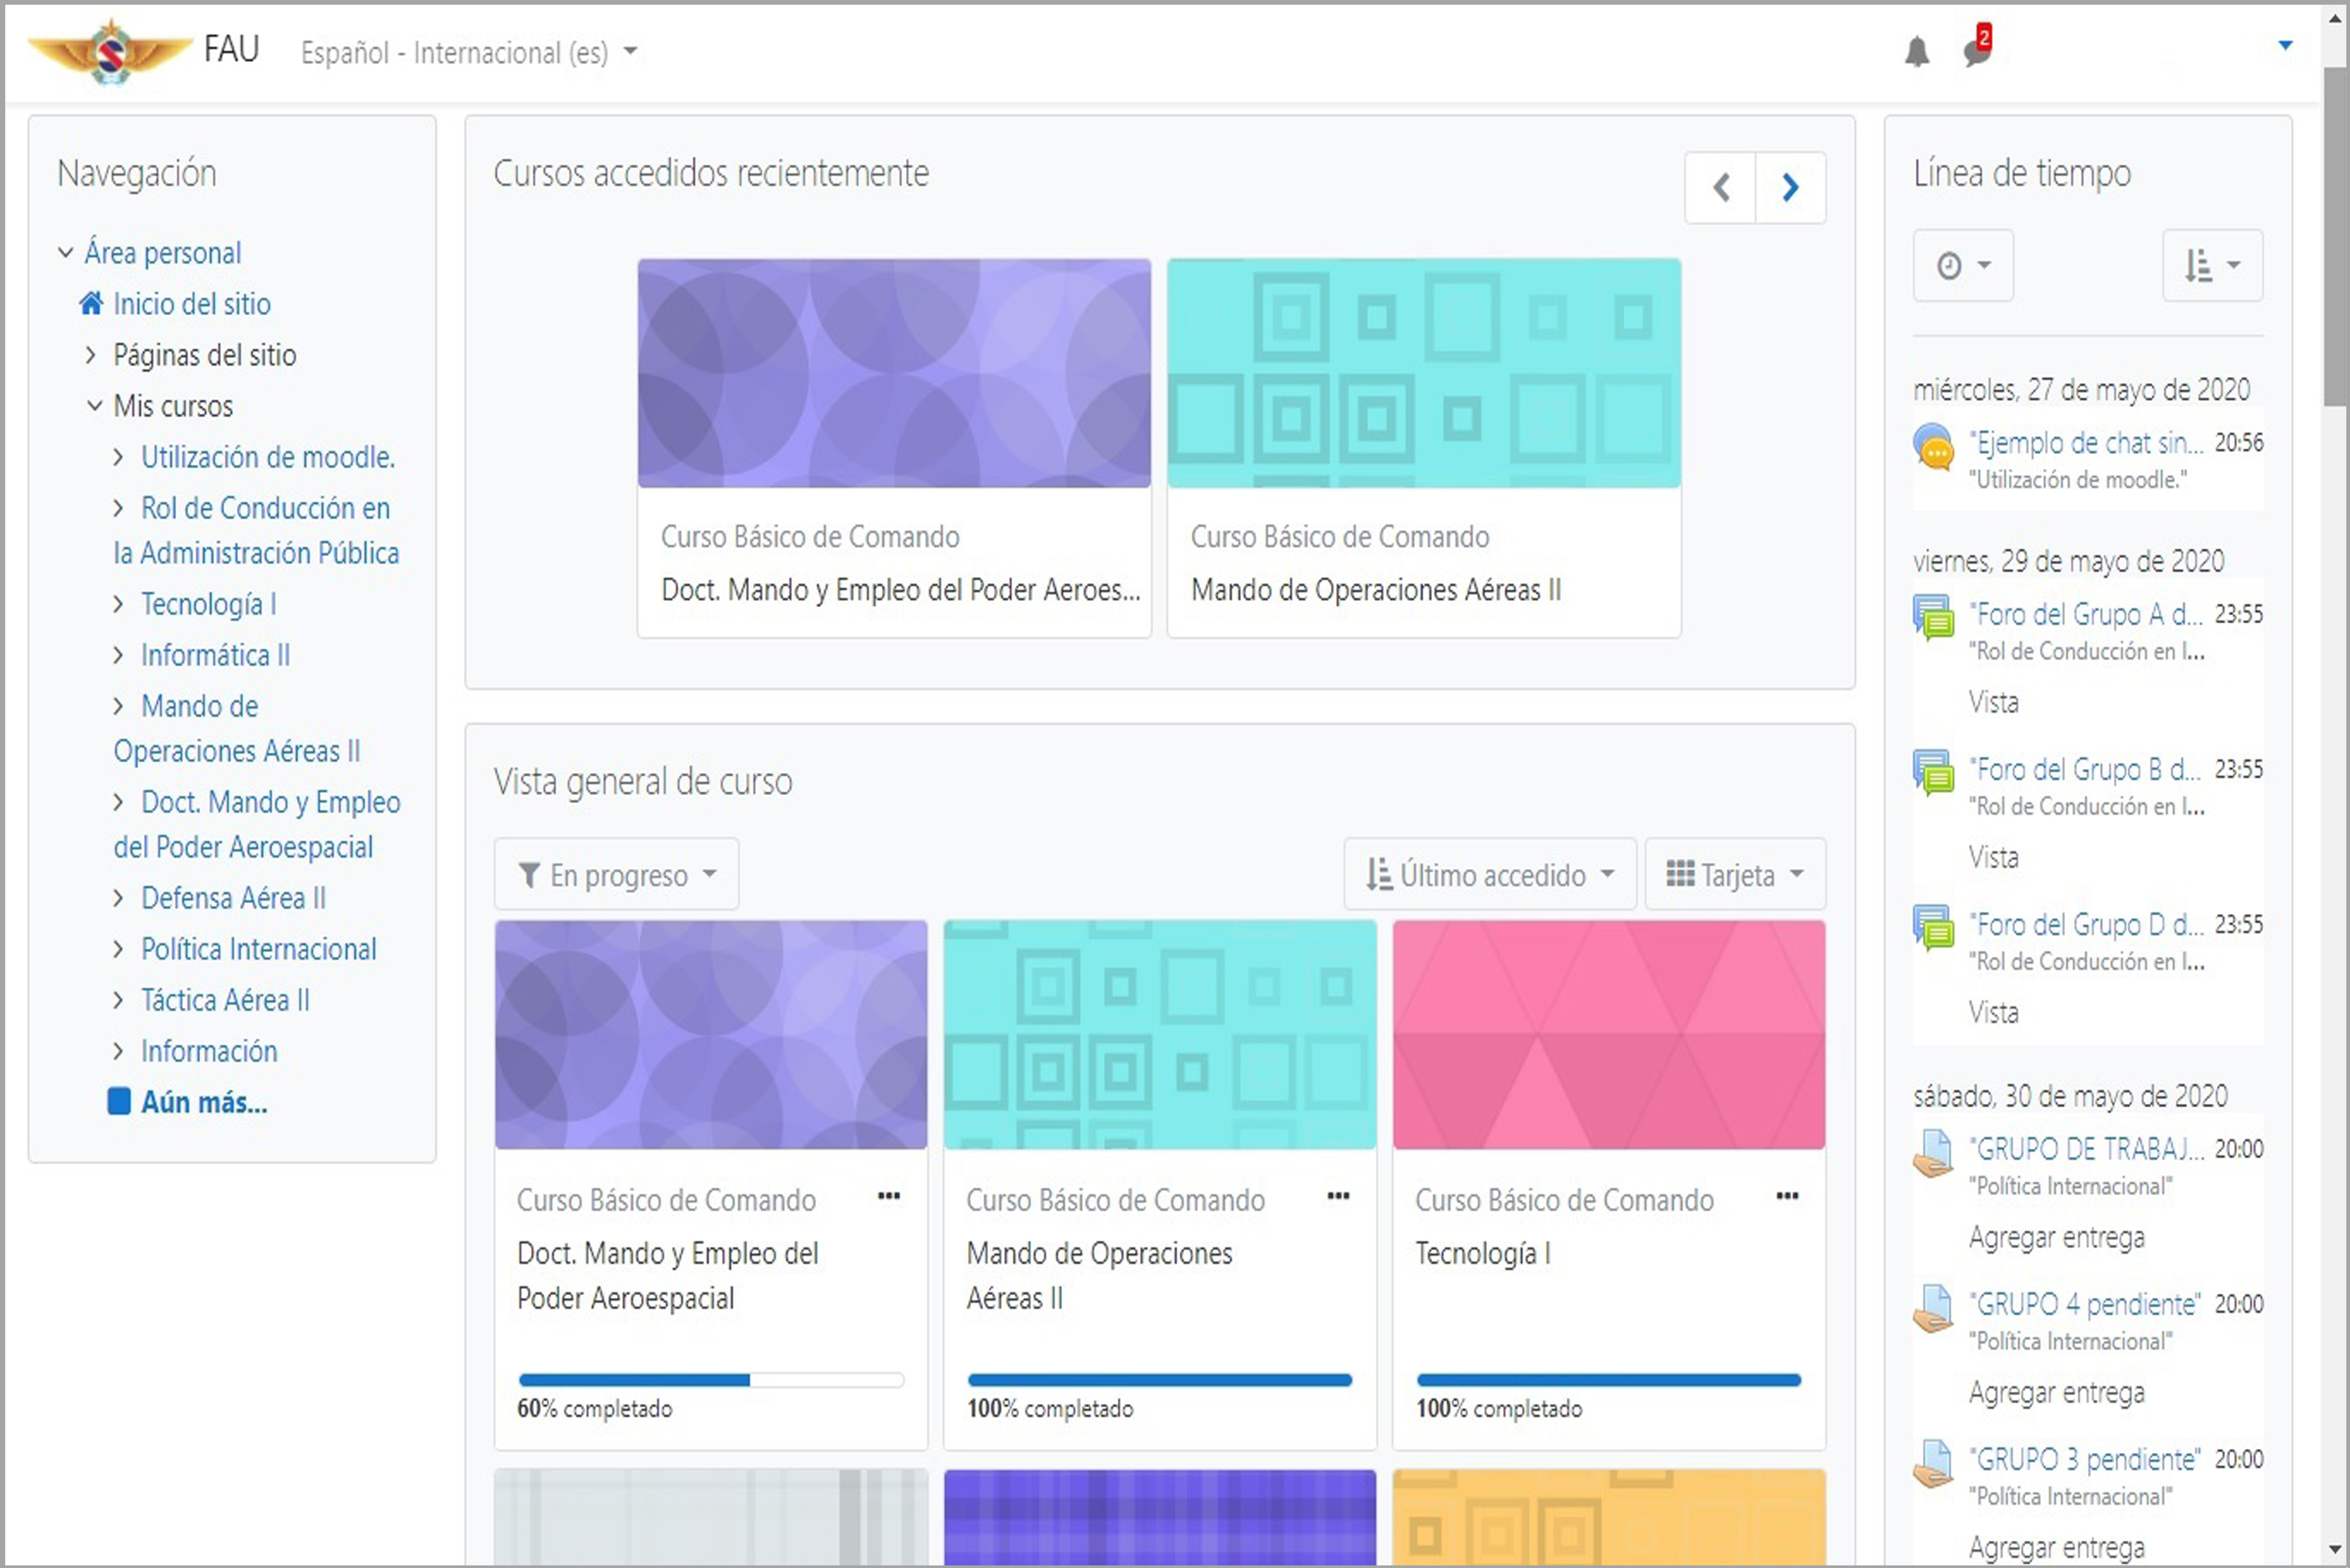Open Mando de Operaciones Aéreas II in navigation

pos(237,728)
